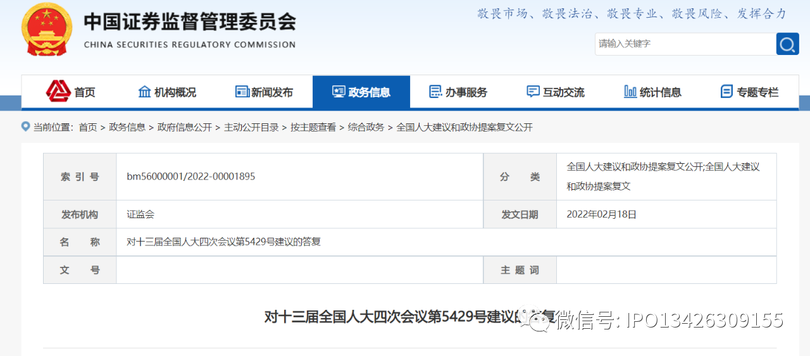Open 全国人大建议和政协提案复文公开 breadcrumb link

(x=464, y=127)
